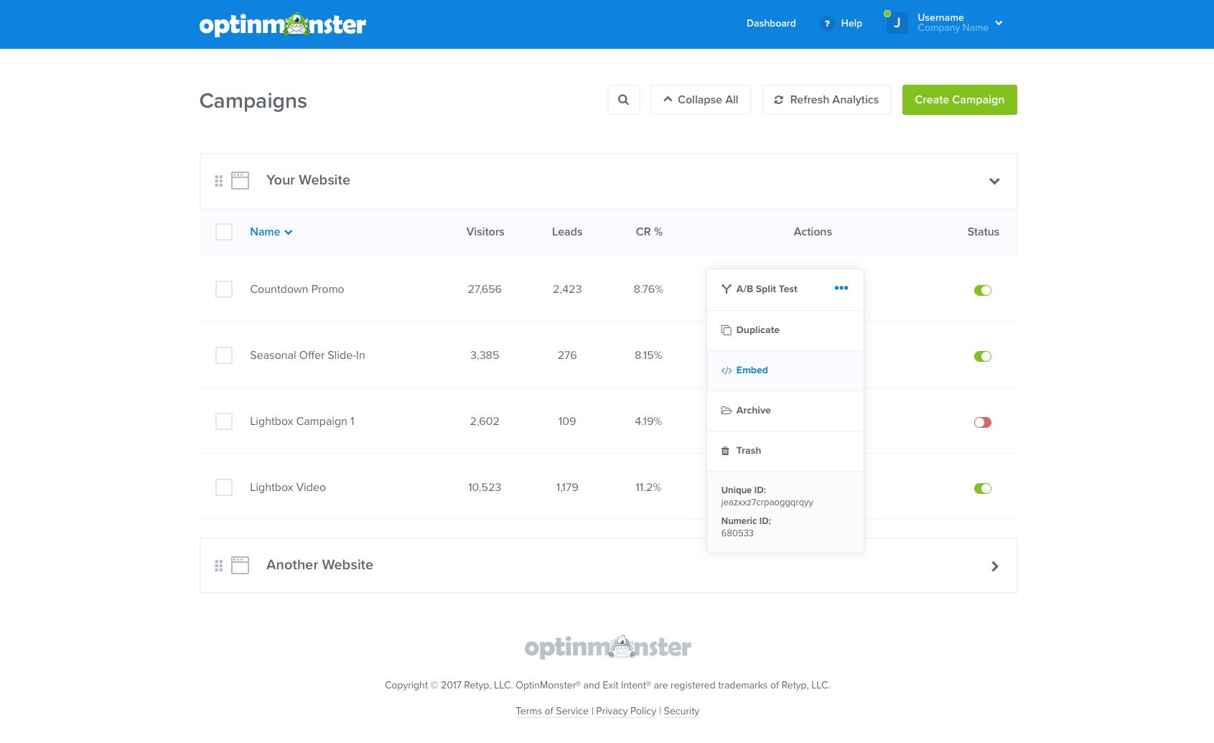Click the Help text link in header
Image resolution: width=1214 pixels, height=743 pixels.
click(851, 23)
